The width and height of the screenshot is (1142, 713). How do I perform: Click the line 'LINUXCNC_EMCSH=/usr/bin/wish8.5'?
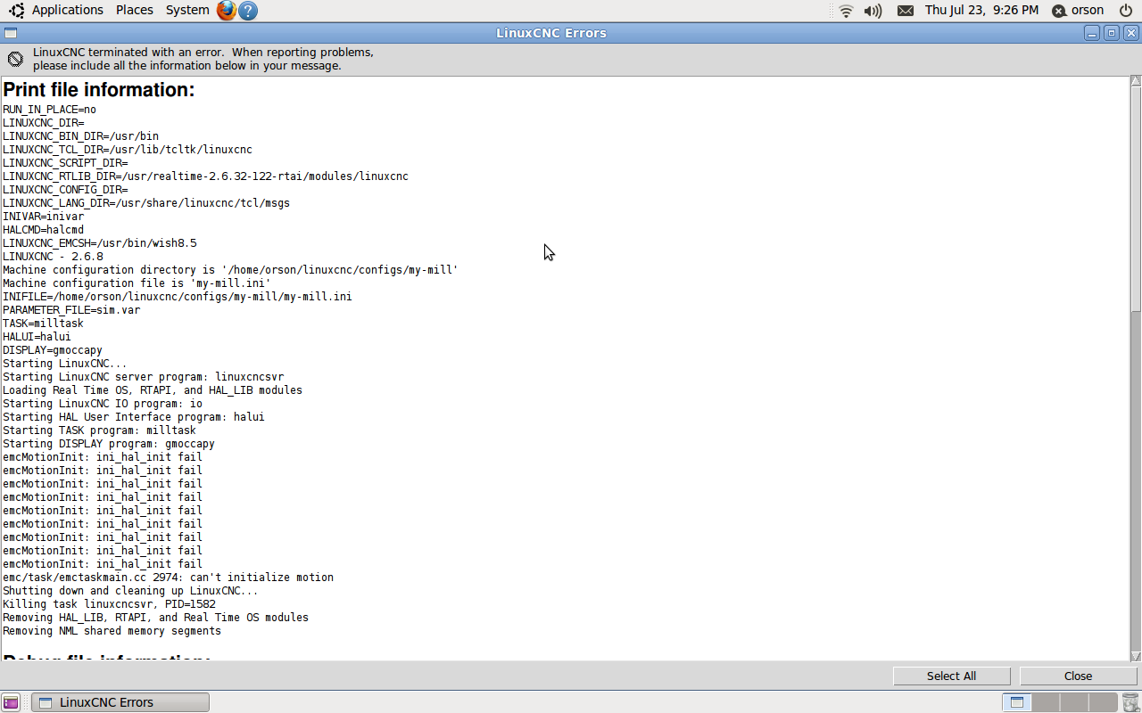pyautogui.click(x=100, y=243)
